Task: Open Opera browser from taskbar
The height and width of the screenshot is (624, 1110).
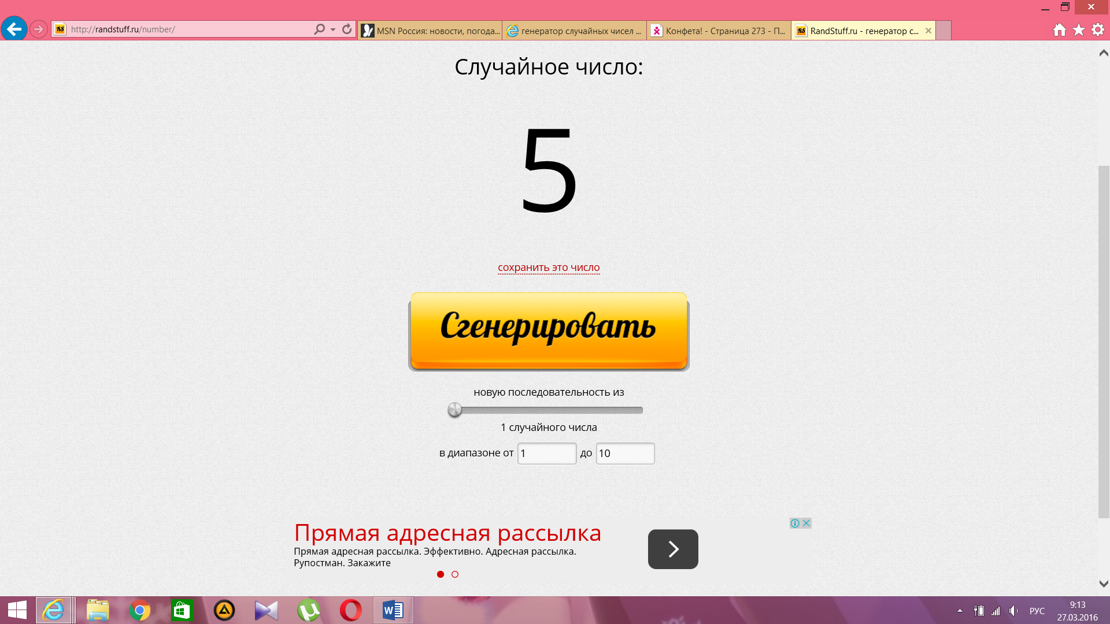Action: click(x=350, y=610)
